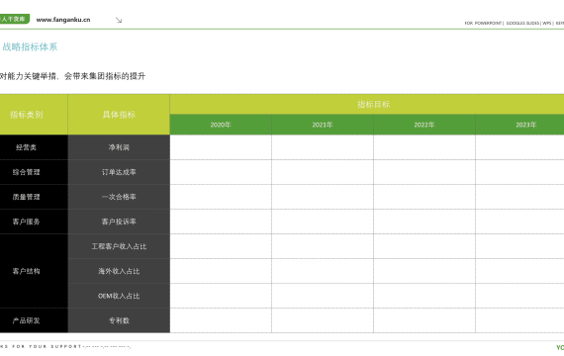Select the 2021年 column header
The height and width of the screenshot is (356, 564).
tap(323, 125)
